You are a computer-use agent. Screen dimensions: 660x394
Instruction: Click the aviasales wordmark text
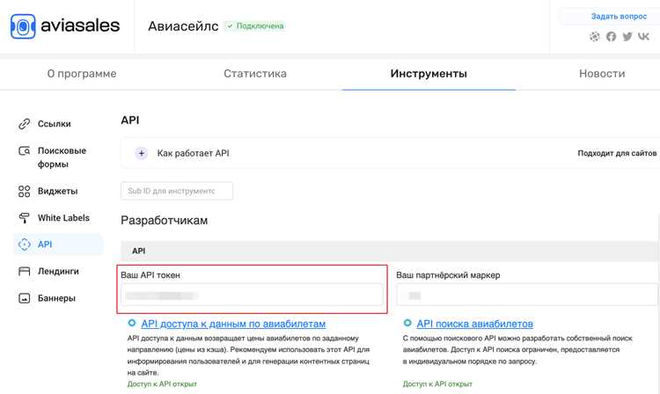tap(80, 26)
